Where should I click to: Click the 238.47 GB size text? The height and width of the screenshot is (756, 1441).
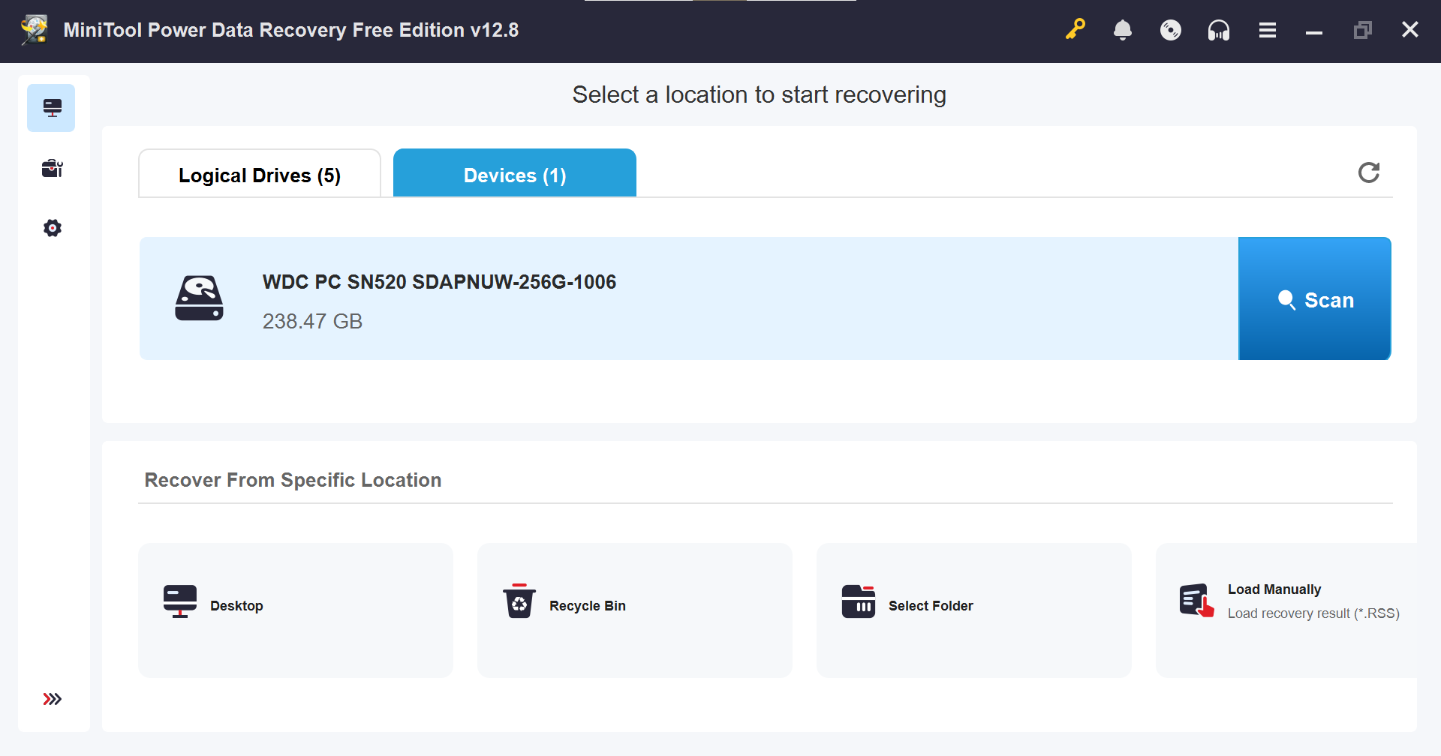pos(312,321)
